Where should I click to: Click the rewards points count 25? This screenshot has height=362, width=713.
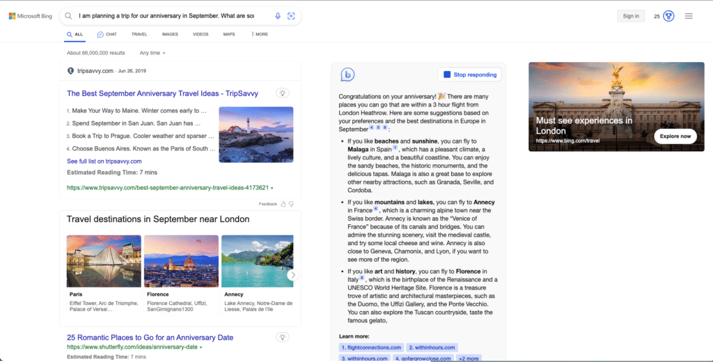click(x=657, y=17)
